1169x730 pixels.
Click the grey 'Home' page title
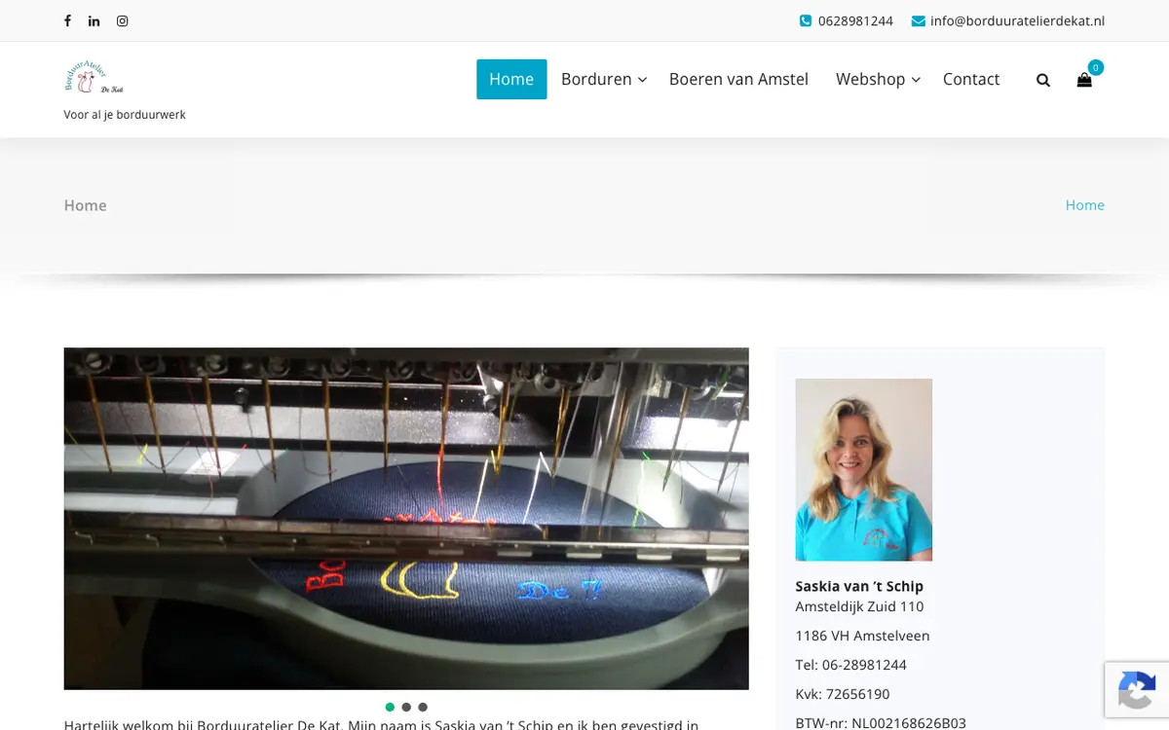pos(85,205)
